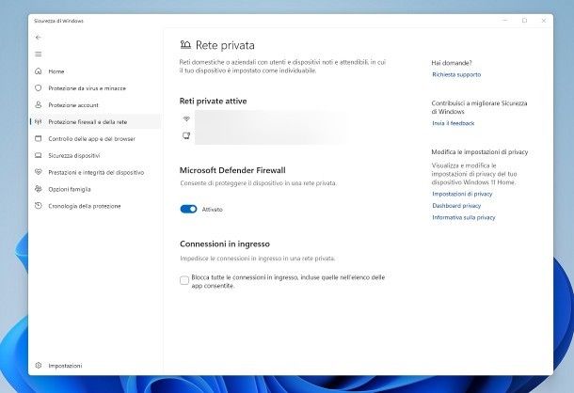The image size is (574, 393).
Task: Open Informativa sulla privacy link
Action: tap(464, 217)
